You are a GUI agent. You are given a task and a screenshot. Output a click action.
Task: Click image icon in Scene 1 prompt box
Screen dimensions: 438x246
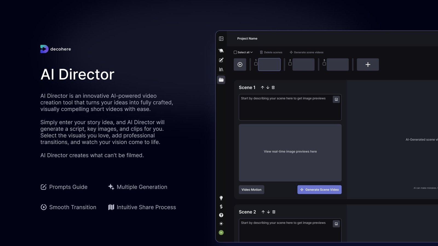[x=336, y=99]
